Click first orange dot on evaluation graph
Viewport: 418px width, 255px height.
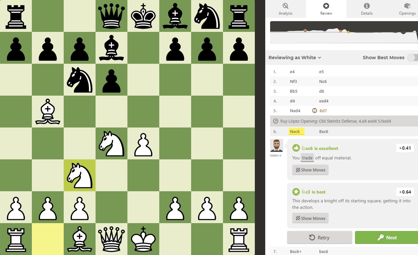(305, 31)
